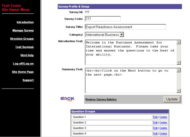
Task: Visit Site Home Page link
Action: coord(23,72)
